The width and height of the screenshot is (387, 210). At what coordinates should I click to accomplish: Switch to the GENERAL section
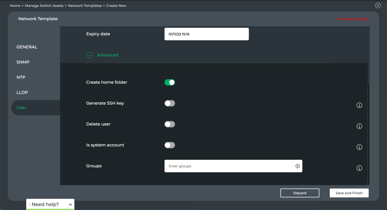pos(27,47)
